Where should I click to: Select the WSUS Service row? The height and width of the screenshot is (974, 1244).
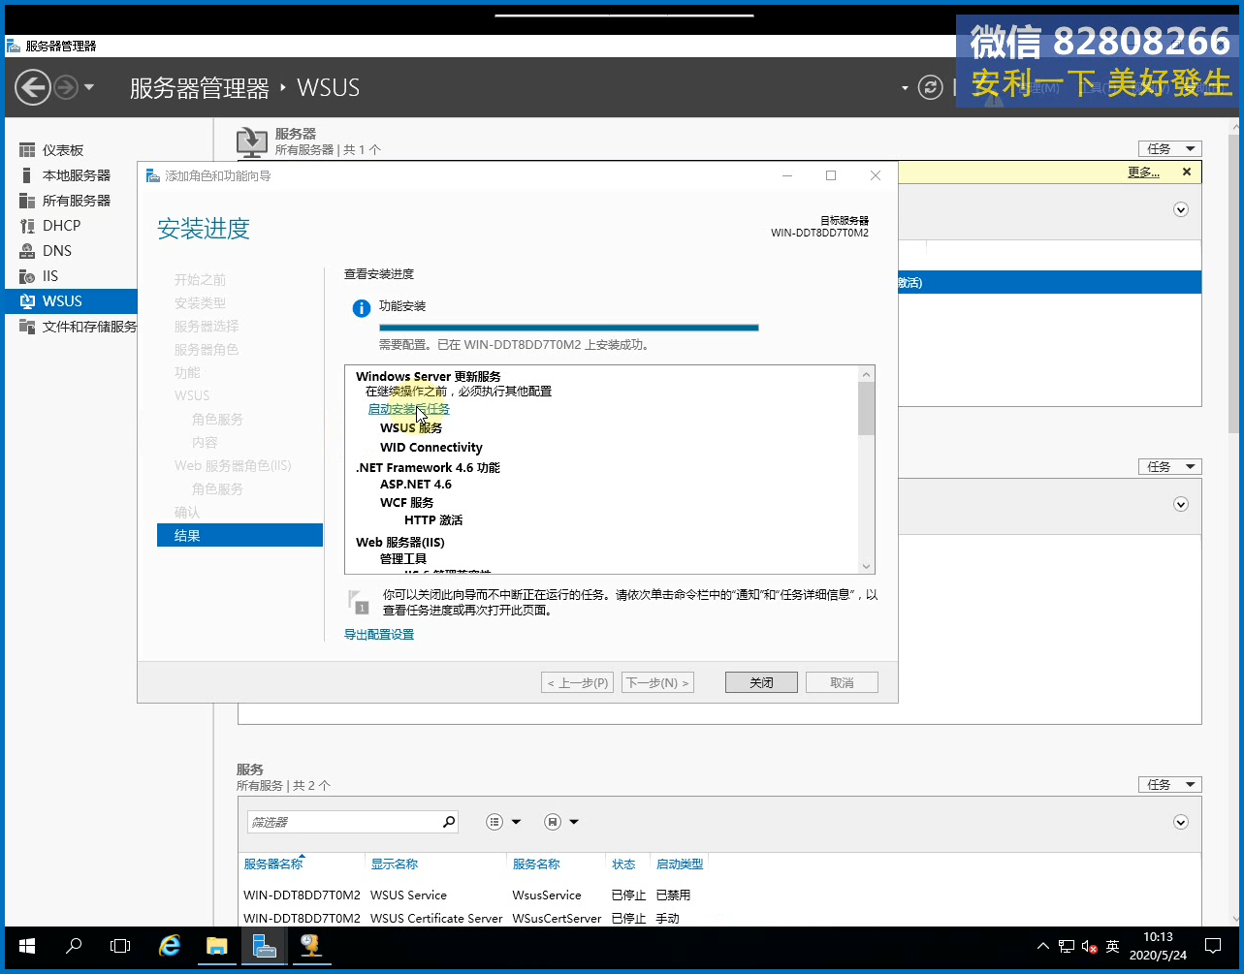718,895
